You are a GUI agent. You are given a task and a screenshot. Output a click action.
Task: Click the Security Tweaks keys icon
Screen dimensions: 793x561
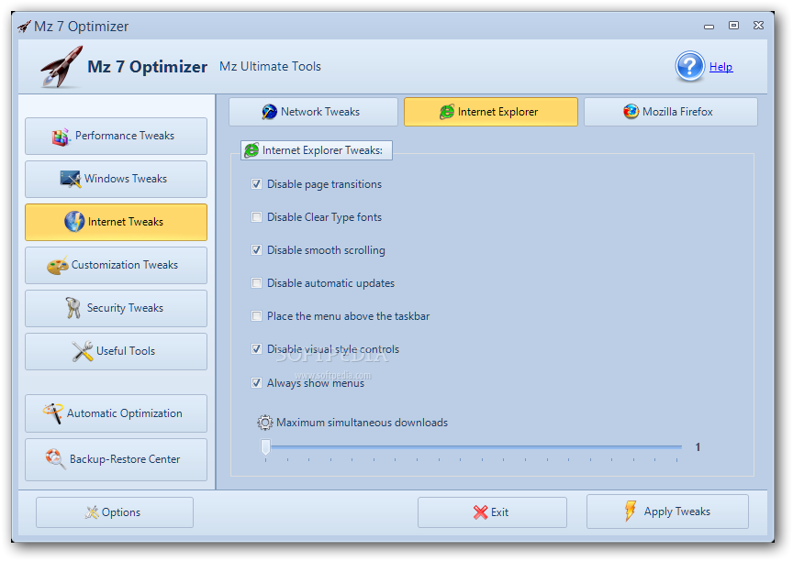[73, 308]
